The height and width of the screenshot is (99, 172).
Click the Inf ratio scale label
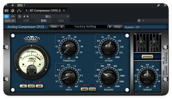[76, 86]
